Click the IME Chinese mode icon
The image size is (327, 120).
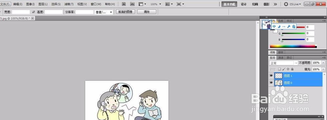pyautogui.click(x=274, y=27)
